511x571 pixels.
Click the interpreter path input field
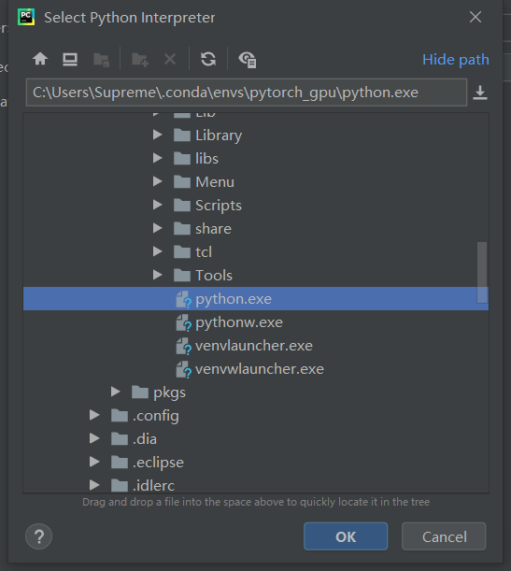pyautogui.click(x=247, y=93)
